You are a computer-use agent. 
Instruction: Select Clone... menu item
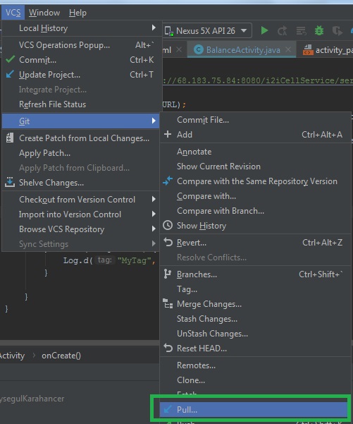(x=256, y=380)
